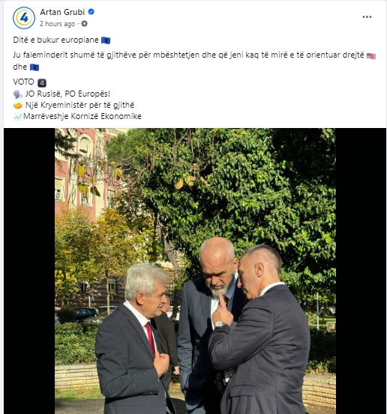The height and width of the screenshot is (414, 387).
Task: Click the EU flag emoji after 'dhe'
Action: tap(34, 67)
